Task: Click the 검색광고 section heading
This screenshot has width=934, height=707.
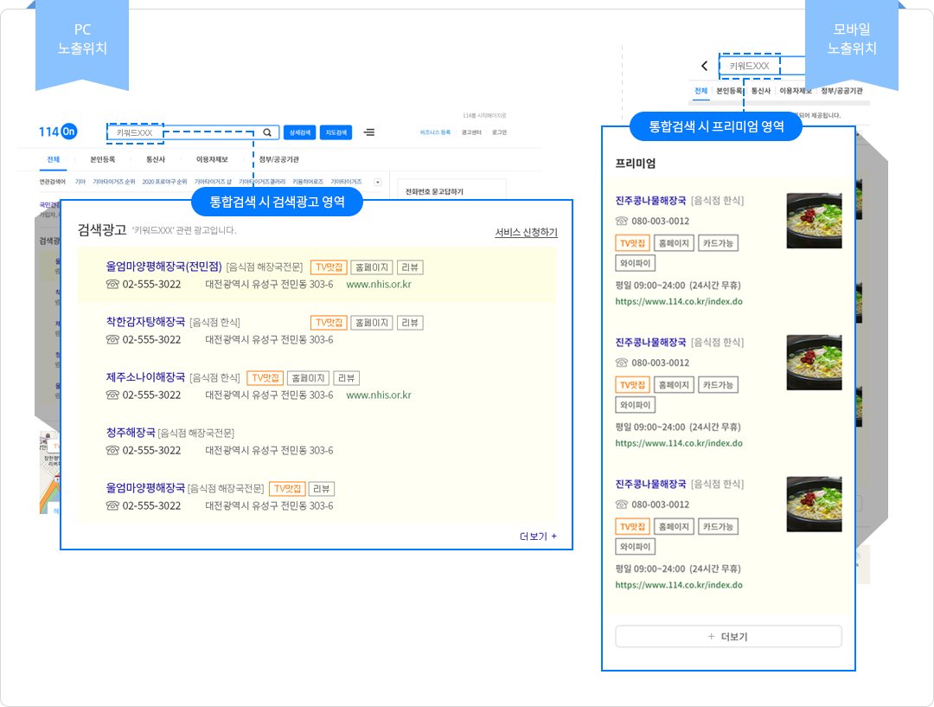Action: (x=102, y=230)
